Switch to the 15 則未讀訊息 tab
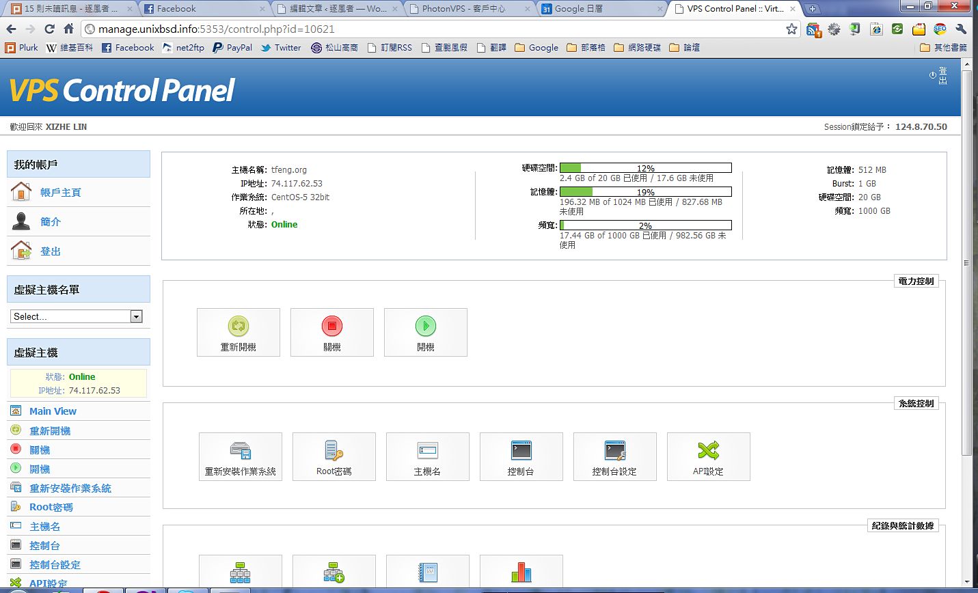 point(71,9)
